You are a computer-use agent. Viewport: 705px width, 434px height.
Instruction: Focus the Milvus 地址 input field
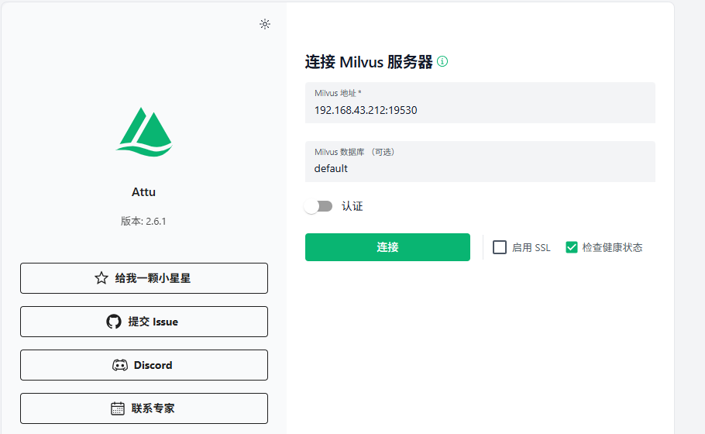tap(480, 102)
